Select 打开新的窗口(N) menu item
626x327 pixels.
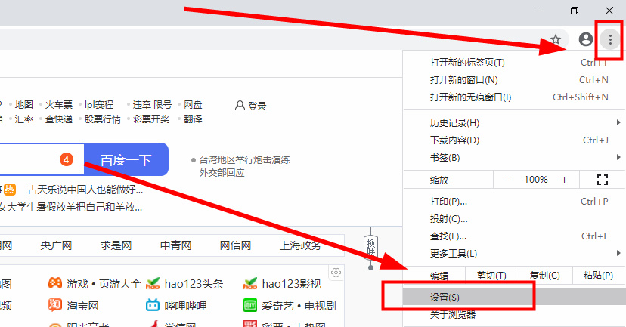coord(514,80)
